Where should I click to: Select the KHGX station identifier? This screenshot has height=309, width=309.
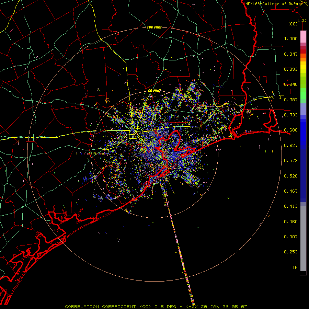(192, 307)
